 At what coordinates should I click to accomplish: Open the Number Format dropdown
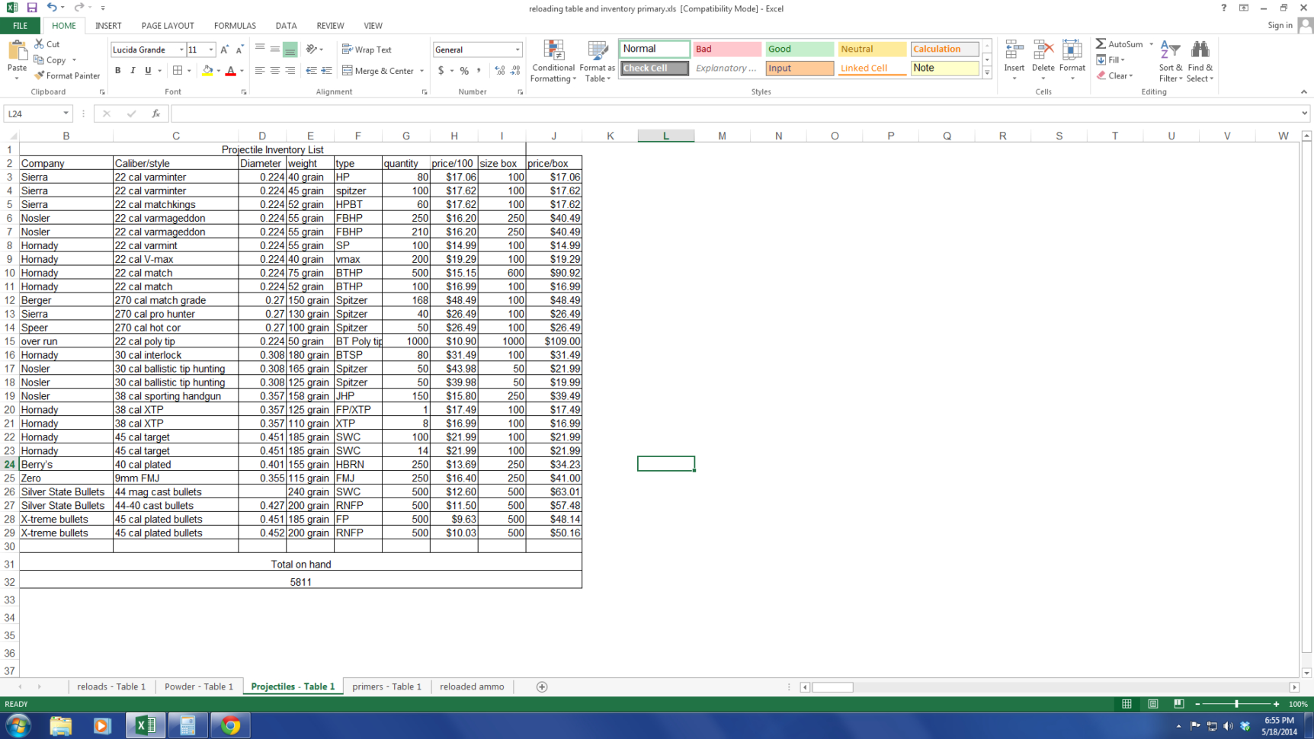click(517, 49)
